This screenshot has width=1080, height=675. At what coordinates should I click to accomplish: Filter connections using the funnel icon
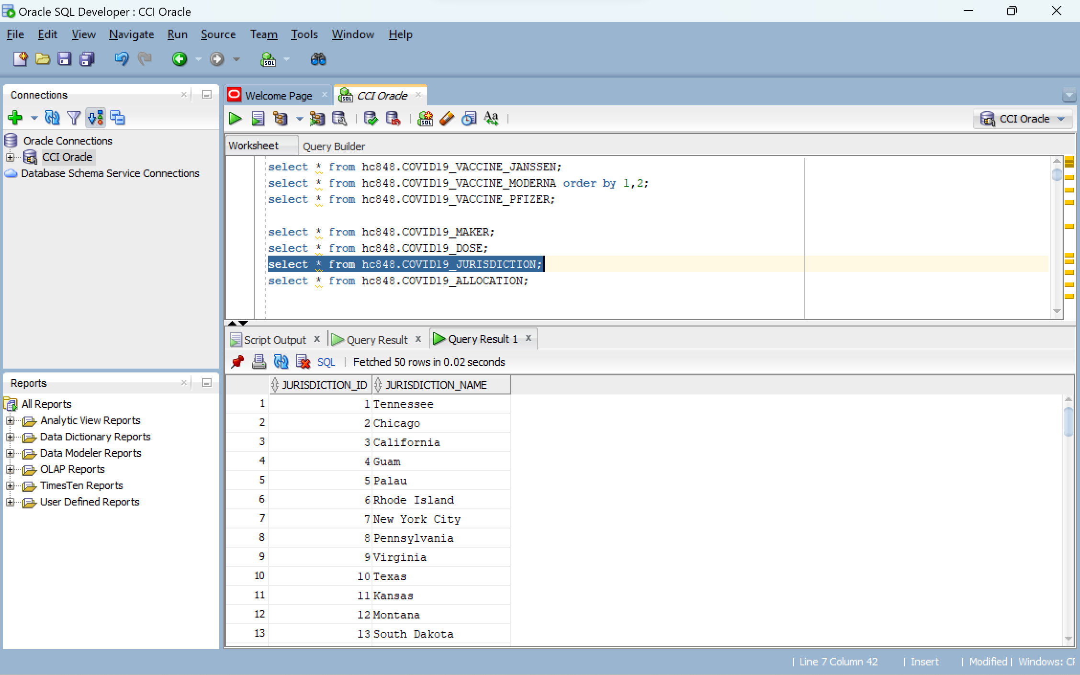73,118
